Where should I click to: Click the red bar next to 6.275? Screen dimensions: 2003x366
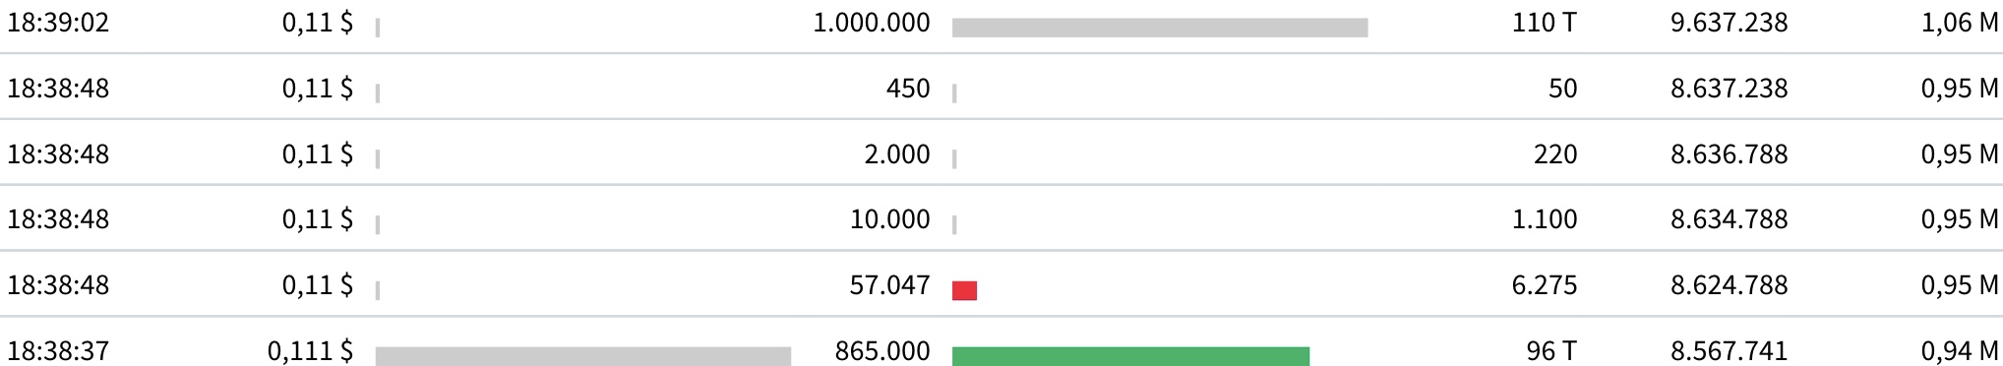click(964, 290)
